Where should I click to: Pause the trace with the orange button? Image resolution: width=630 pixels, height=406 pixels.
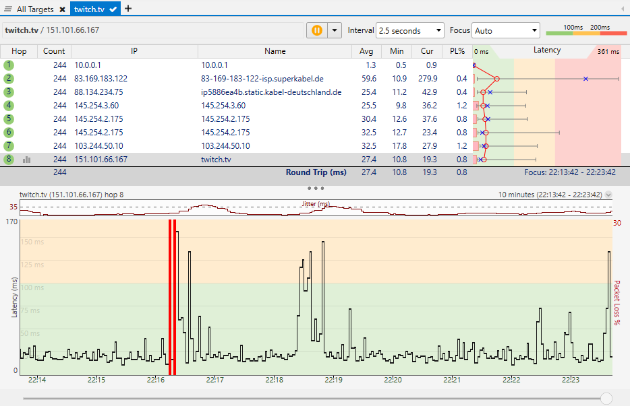[316, 30]
